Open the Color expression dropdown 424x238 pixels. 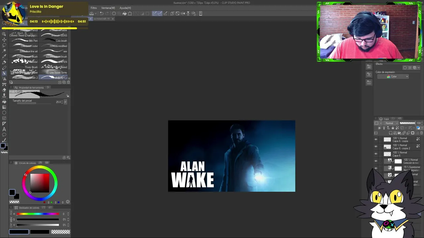(393, 76)
